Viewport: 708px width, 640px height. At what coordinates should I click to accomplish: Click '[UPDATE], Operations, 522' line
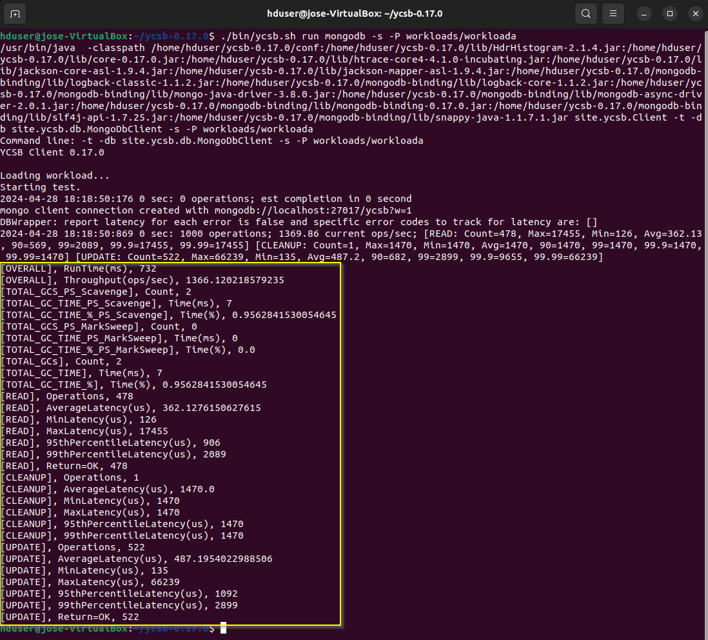coord(73,547)
